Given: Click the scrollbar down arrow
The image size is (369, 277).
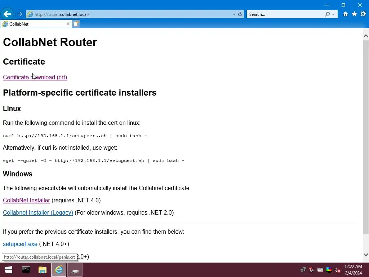Looking at the screenshot, I should (x=366, y=255).
